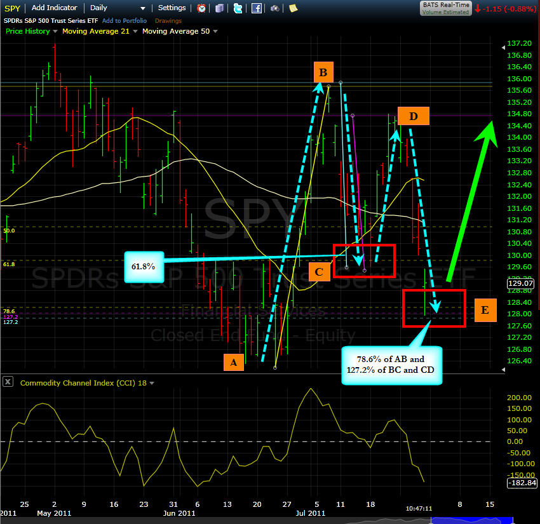Click the SPY ticker symbol field
This screenshot has width=540, height=524.
pos(13,8)
